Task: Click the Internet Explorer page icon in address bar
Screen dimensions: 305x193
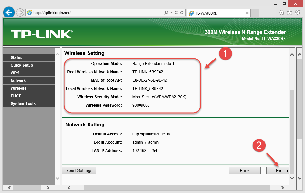Action: tap(29, 13)
